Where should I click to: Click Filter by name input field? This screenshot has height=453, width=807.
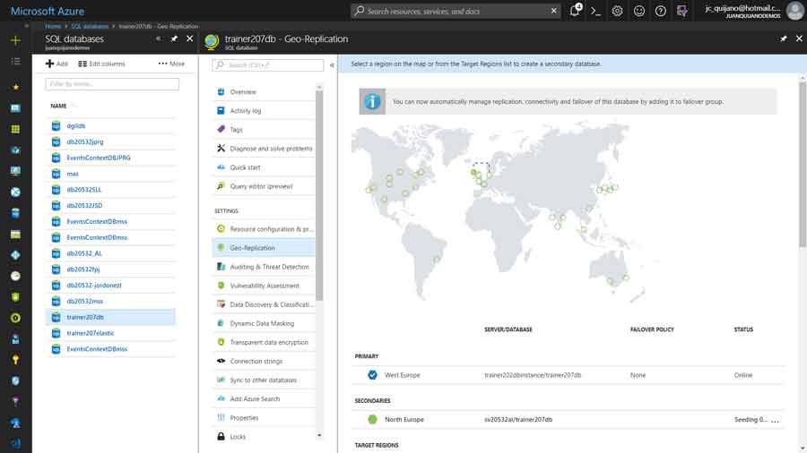pyautogui.click(x=112, y=84)
